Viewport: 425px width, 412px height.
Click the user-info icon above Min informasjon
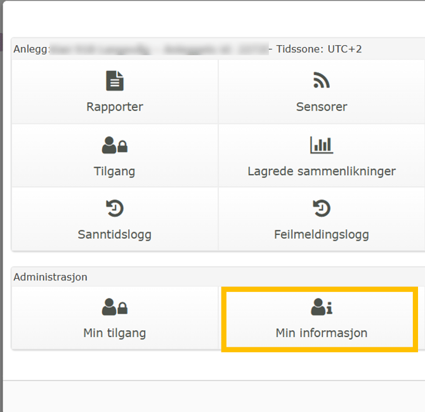pos(322,308)
